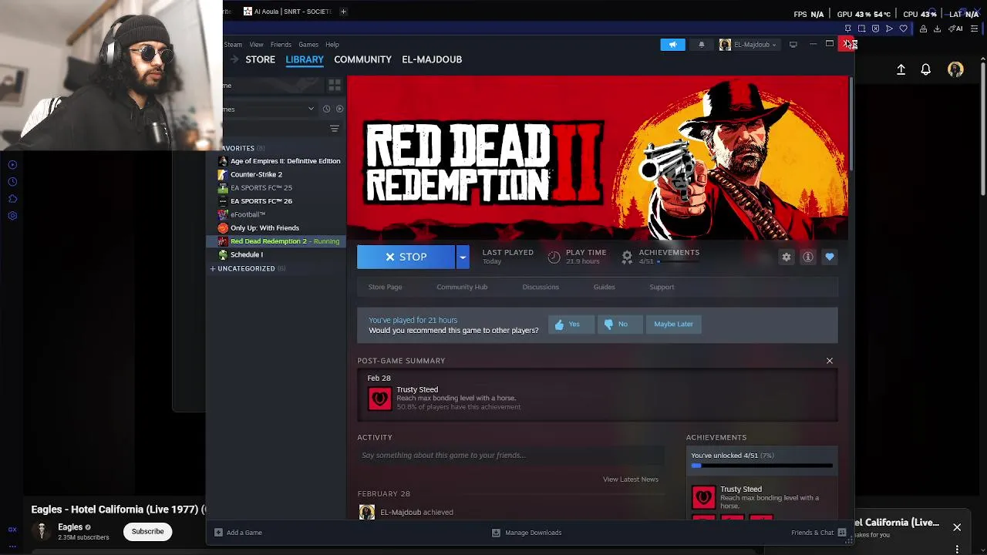Click the Friends & Chat icon

[842, 533]
